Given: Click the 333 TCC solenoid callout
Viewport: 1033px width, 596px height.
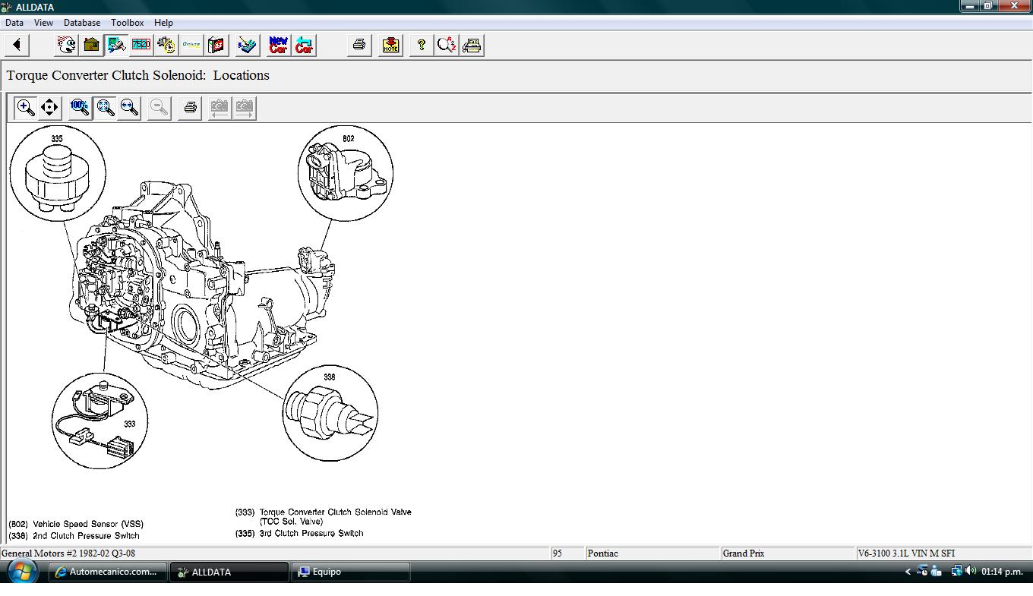Looking at the screenshot, I should (x=100, y=421).
